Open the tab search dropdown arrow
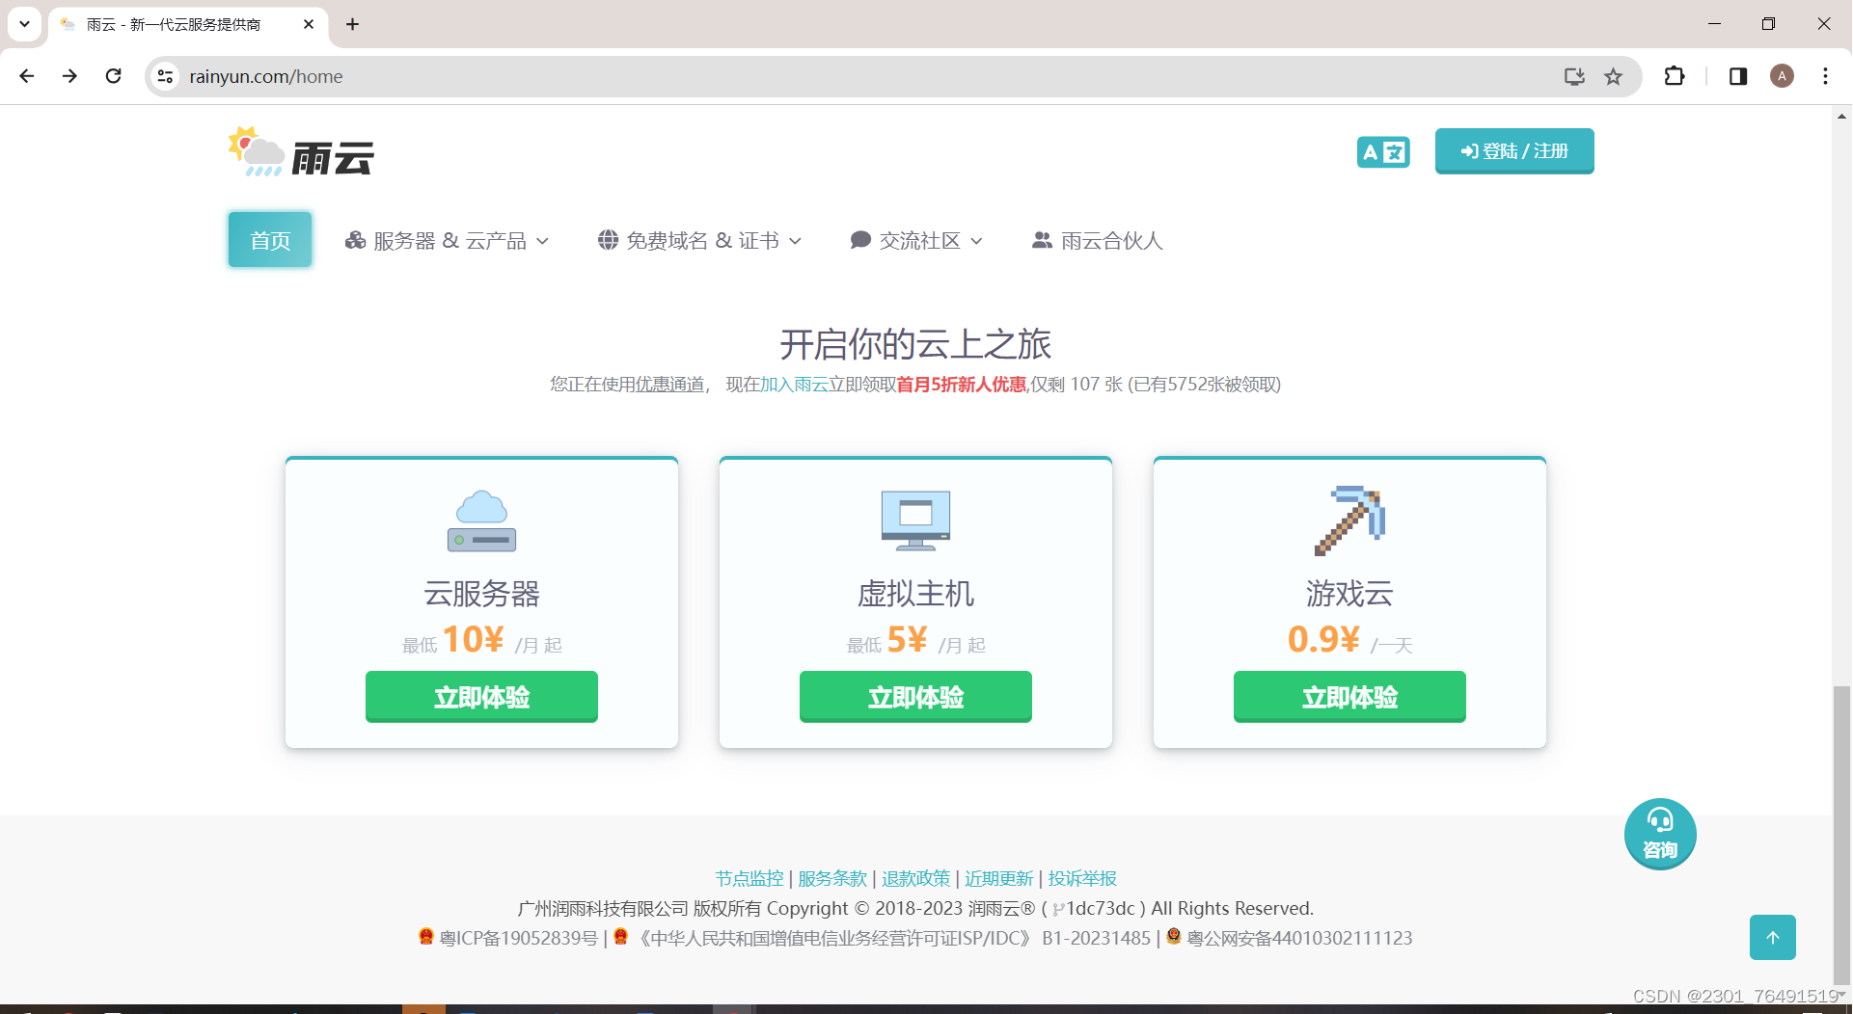 24,24
